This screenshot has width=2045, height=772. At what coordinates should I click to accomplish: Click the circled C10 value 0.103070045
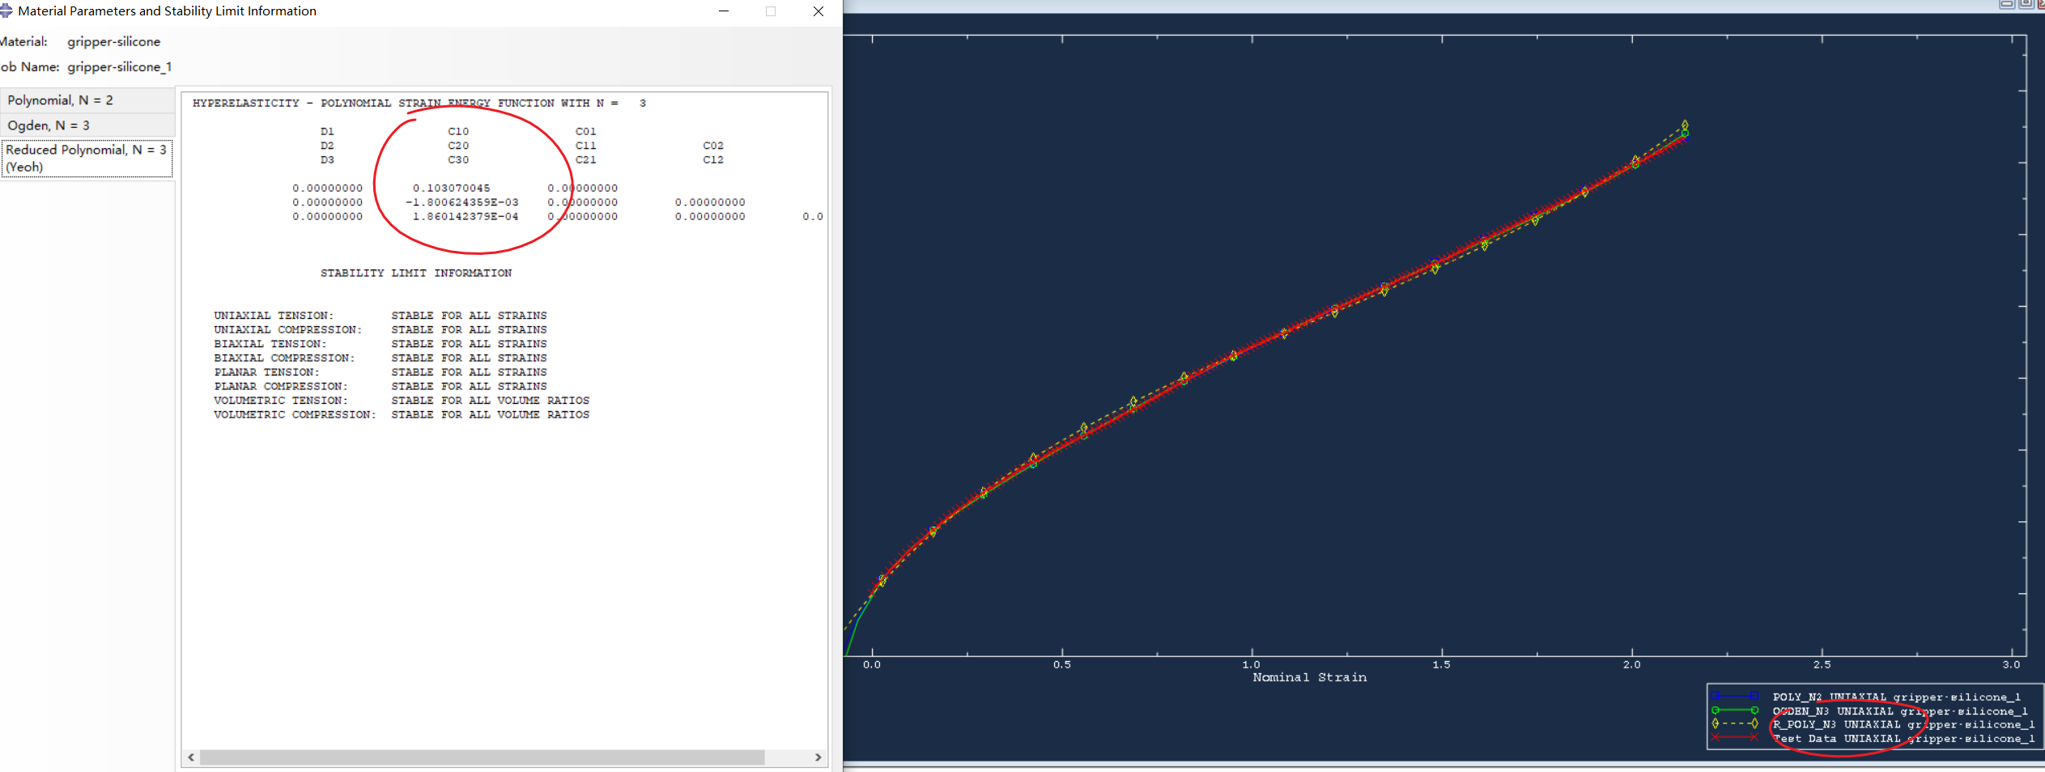(x=454, y=187)
